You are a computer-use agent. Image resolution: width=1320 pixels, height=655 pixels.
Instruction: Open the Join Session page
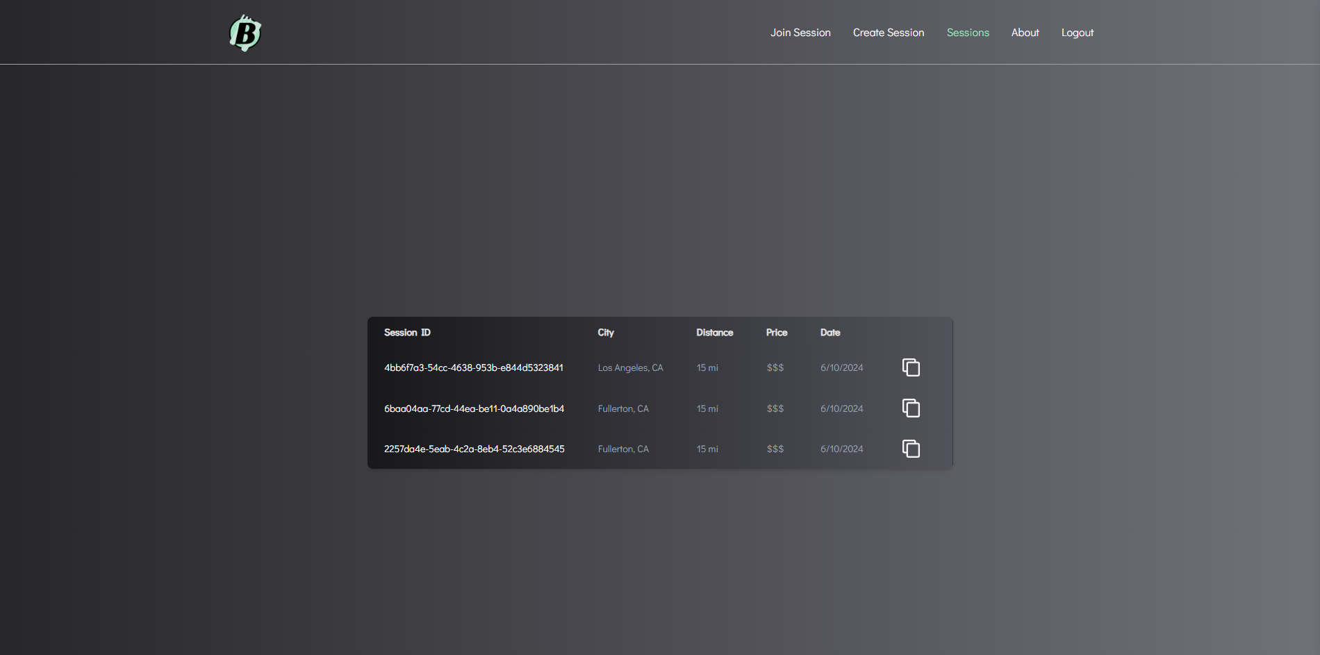[800, 33]
